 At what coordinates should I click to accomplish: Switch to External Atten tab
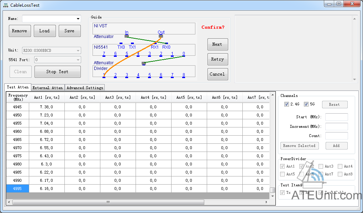coord(48,88)
